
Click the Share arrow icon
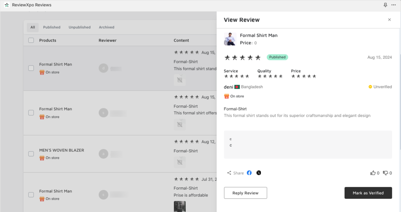point(229,173)
